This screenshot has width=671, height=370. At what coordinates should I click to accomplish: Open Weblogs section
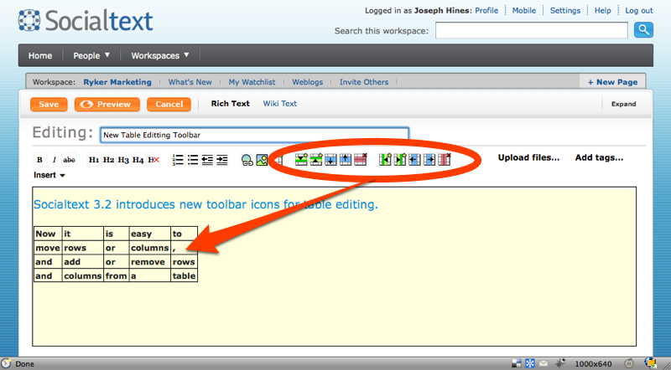308,82
